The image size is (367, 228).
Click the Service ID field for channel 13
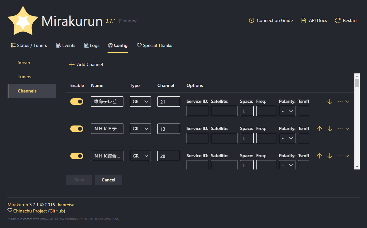click(197, 138)
